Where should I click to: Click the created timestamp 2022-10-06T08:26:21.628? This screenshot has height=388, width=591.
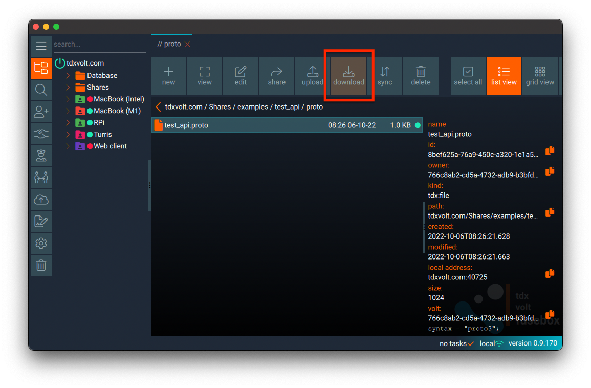(x=469, y=236)
